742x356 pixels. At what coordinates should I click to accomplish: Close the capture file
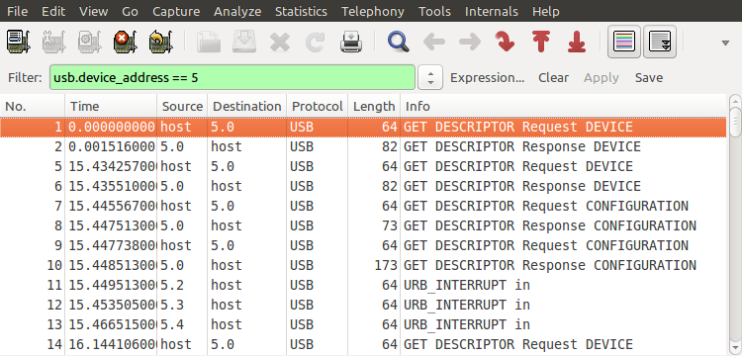(280, 43)
